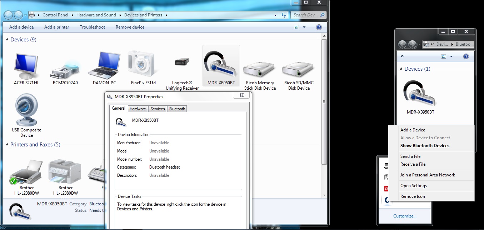Choose Join a Personal Area Network

[431, 175]
